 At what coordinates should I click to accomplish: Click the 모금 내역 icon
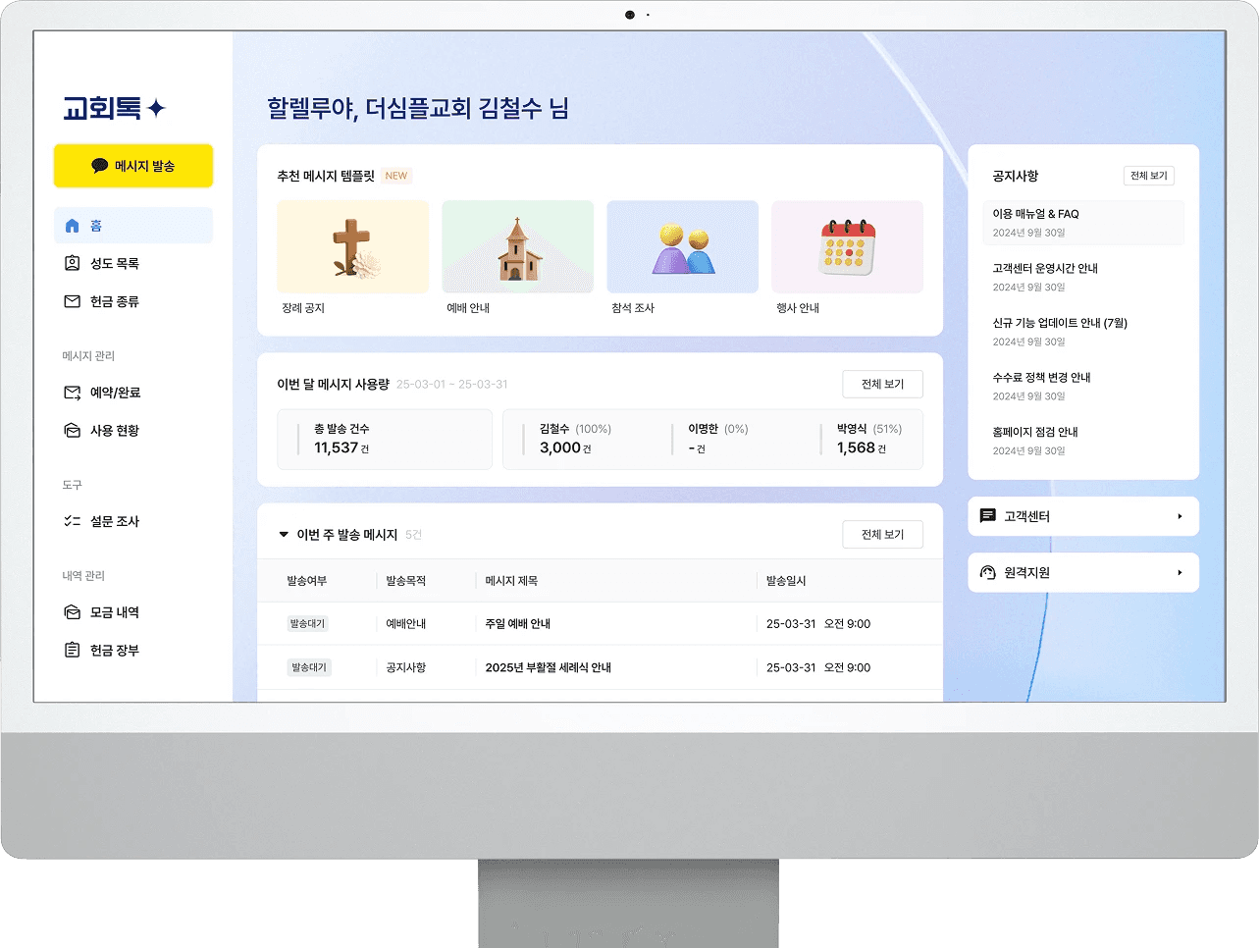coord(72,611)
